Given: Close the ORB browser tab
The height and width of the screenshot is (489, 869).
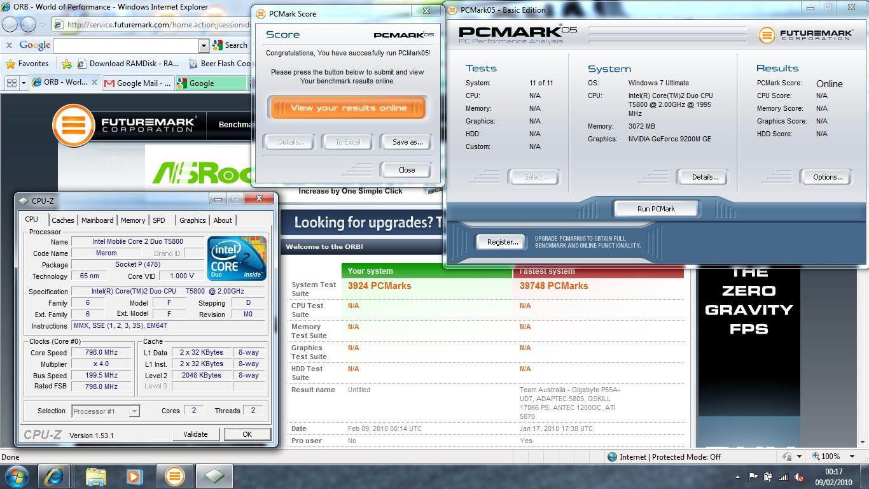Looking at the screenshot, I should tap(95, 82).
